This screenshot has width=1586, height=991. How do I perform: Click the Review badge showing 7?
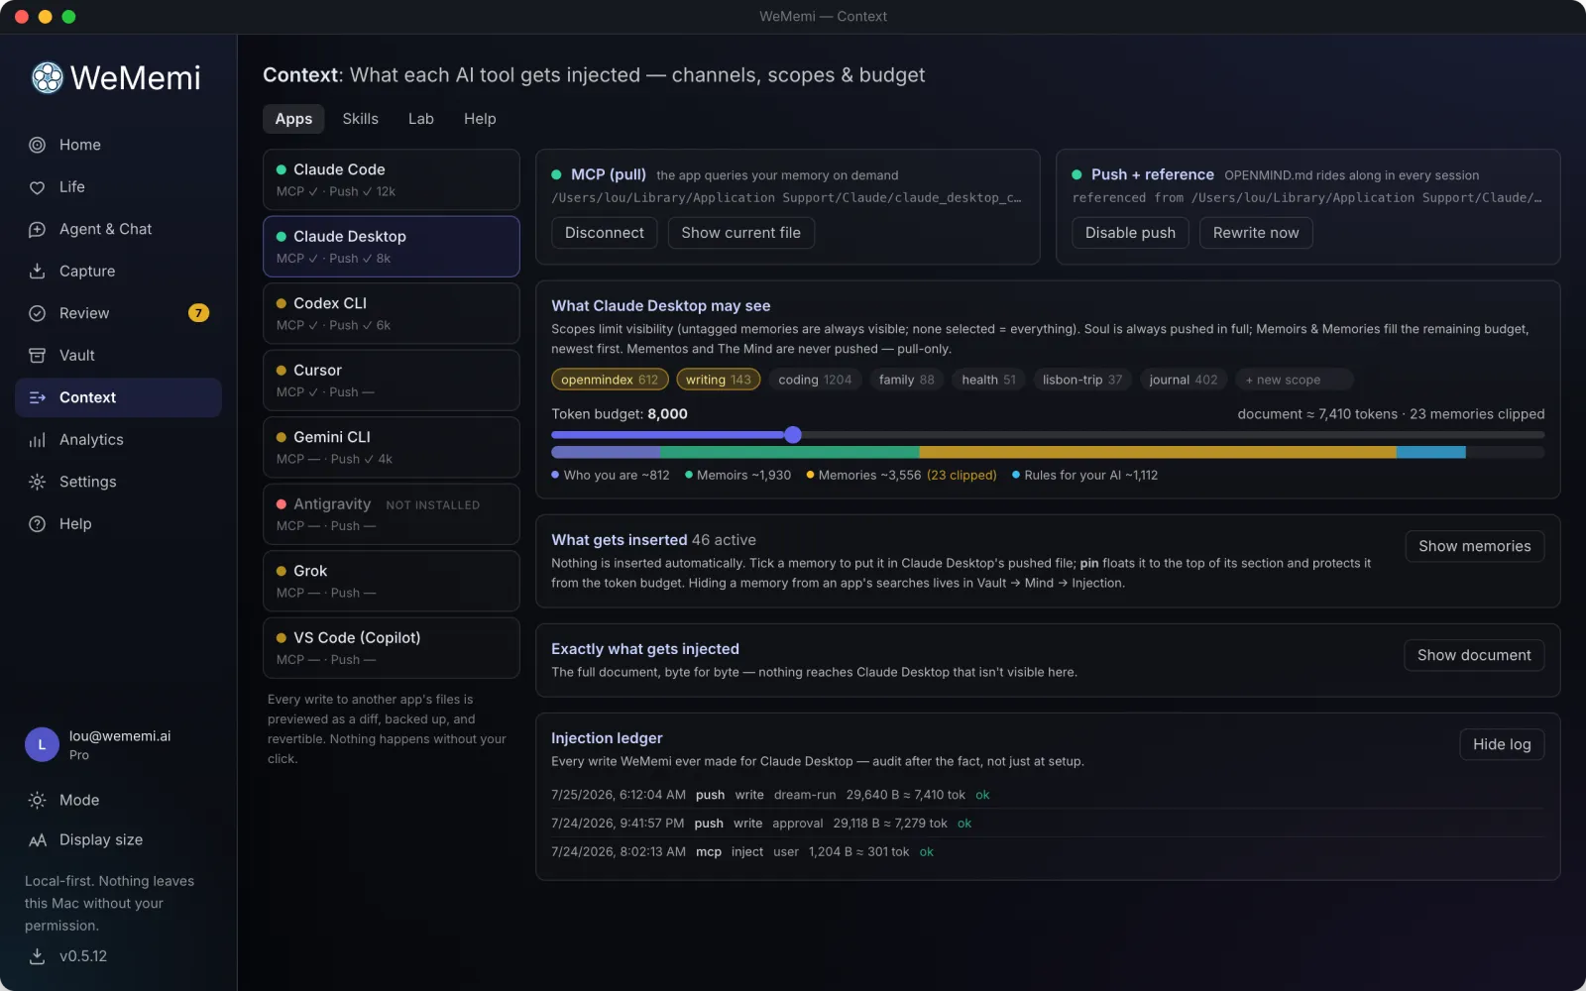click(x=198, y=313)
